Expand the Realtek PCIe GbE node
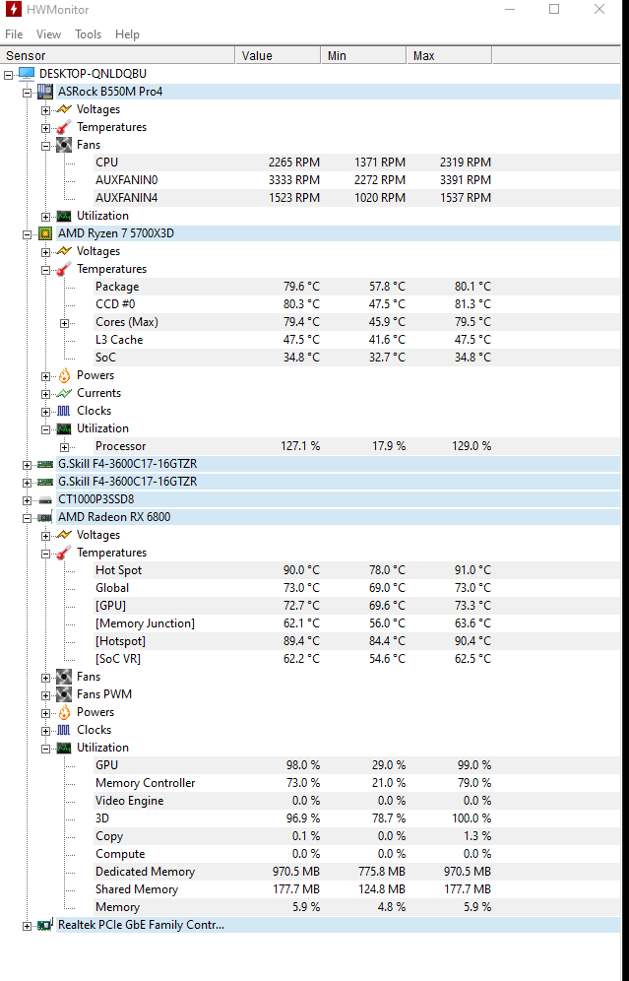Image resolution: width=629 pixels, height=981 pixels. pyautogui.click(x=27, y=926)
